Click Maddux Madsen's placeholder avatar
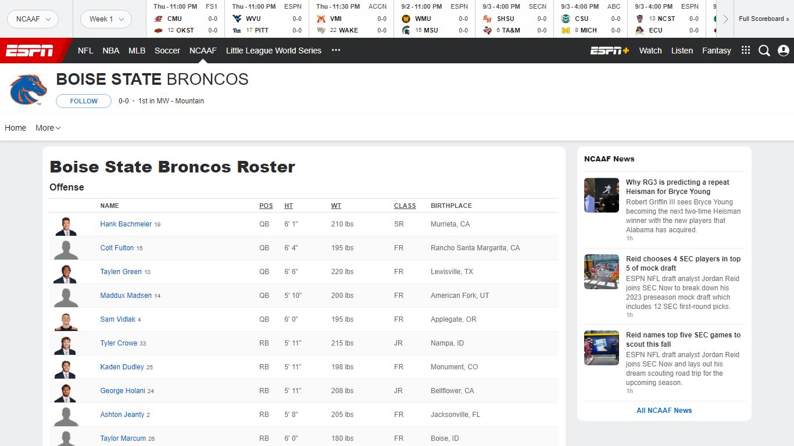Image resolution: width=794 pixels, height=446 pixels. coord(66,297)
